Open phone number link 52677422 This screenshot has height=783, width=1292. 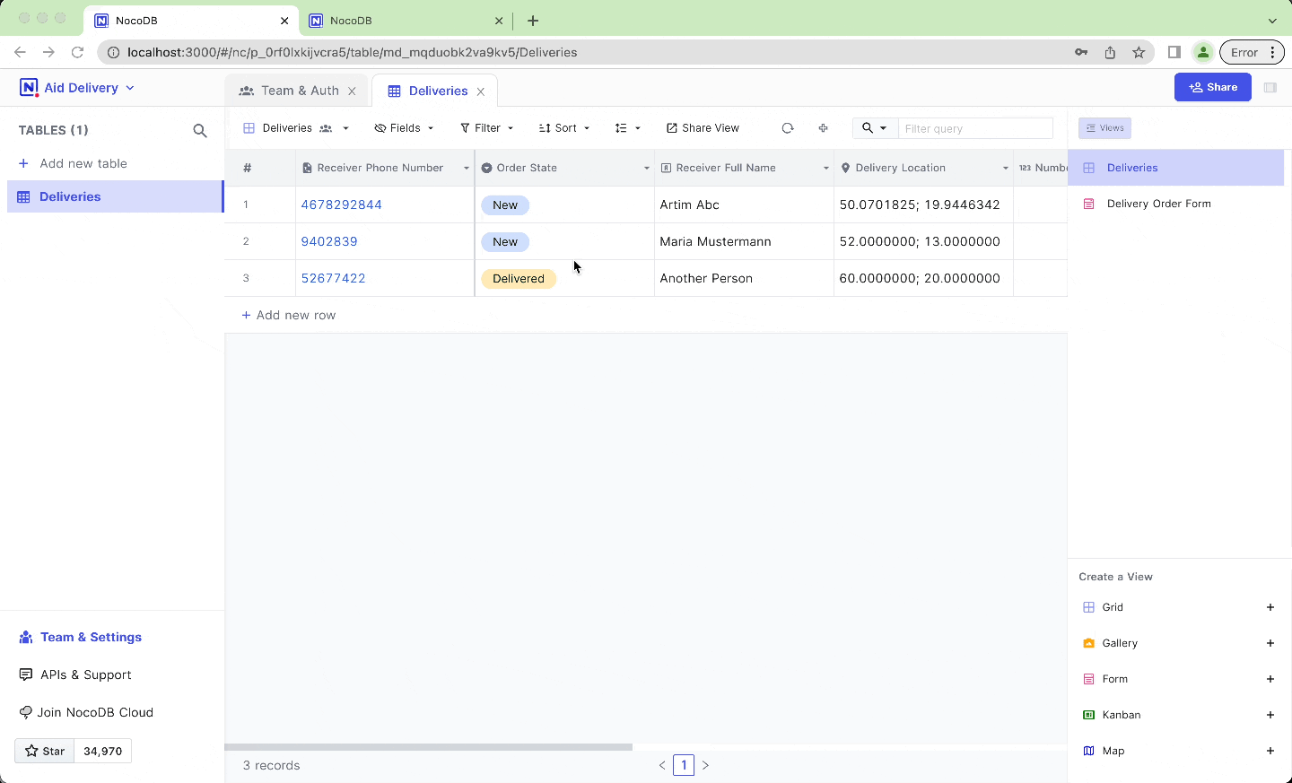[333, 278]
